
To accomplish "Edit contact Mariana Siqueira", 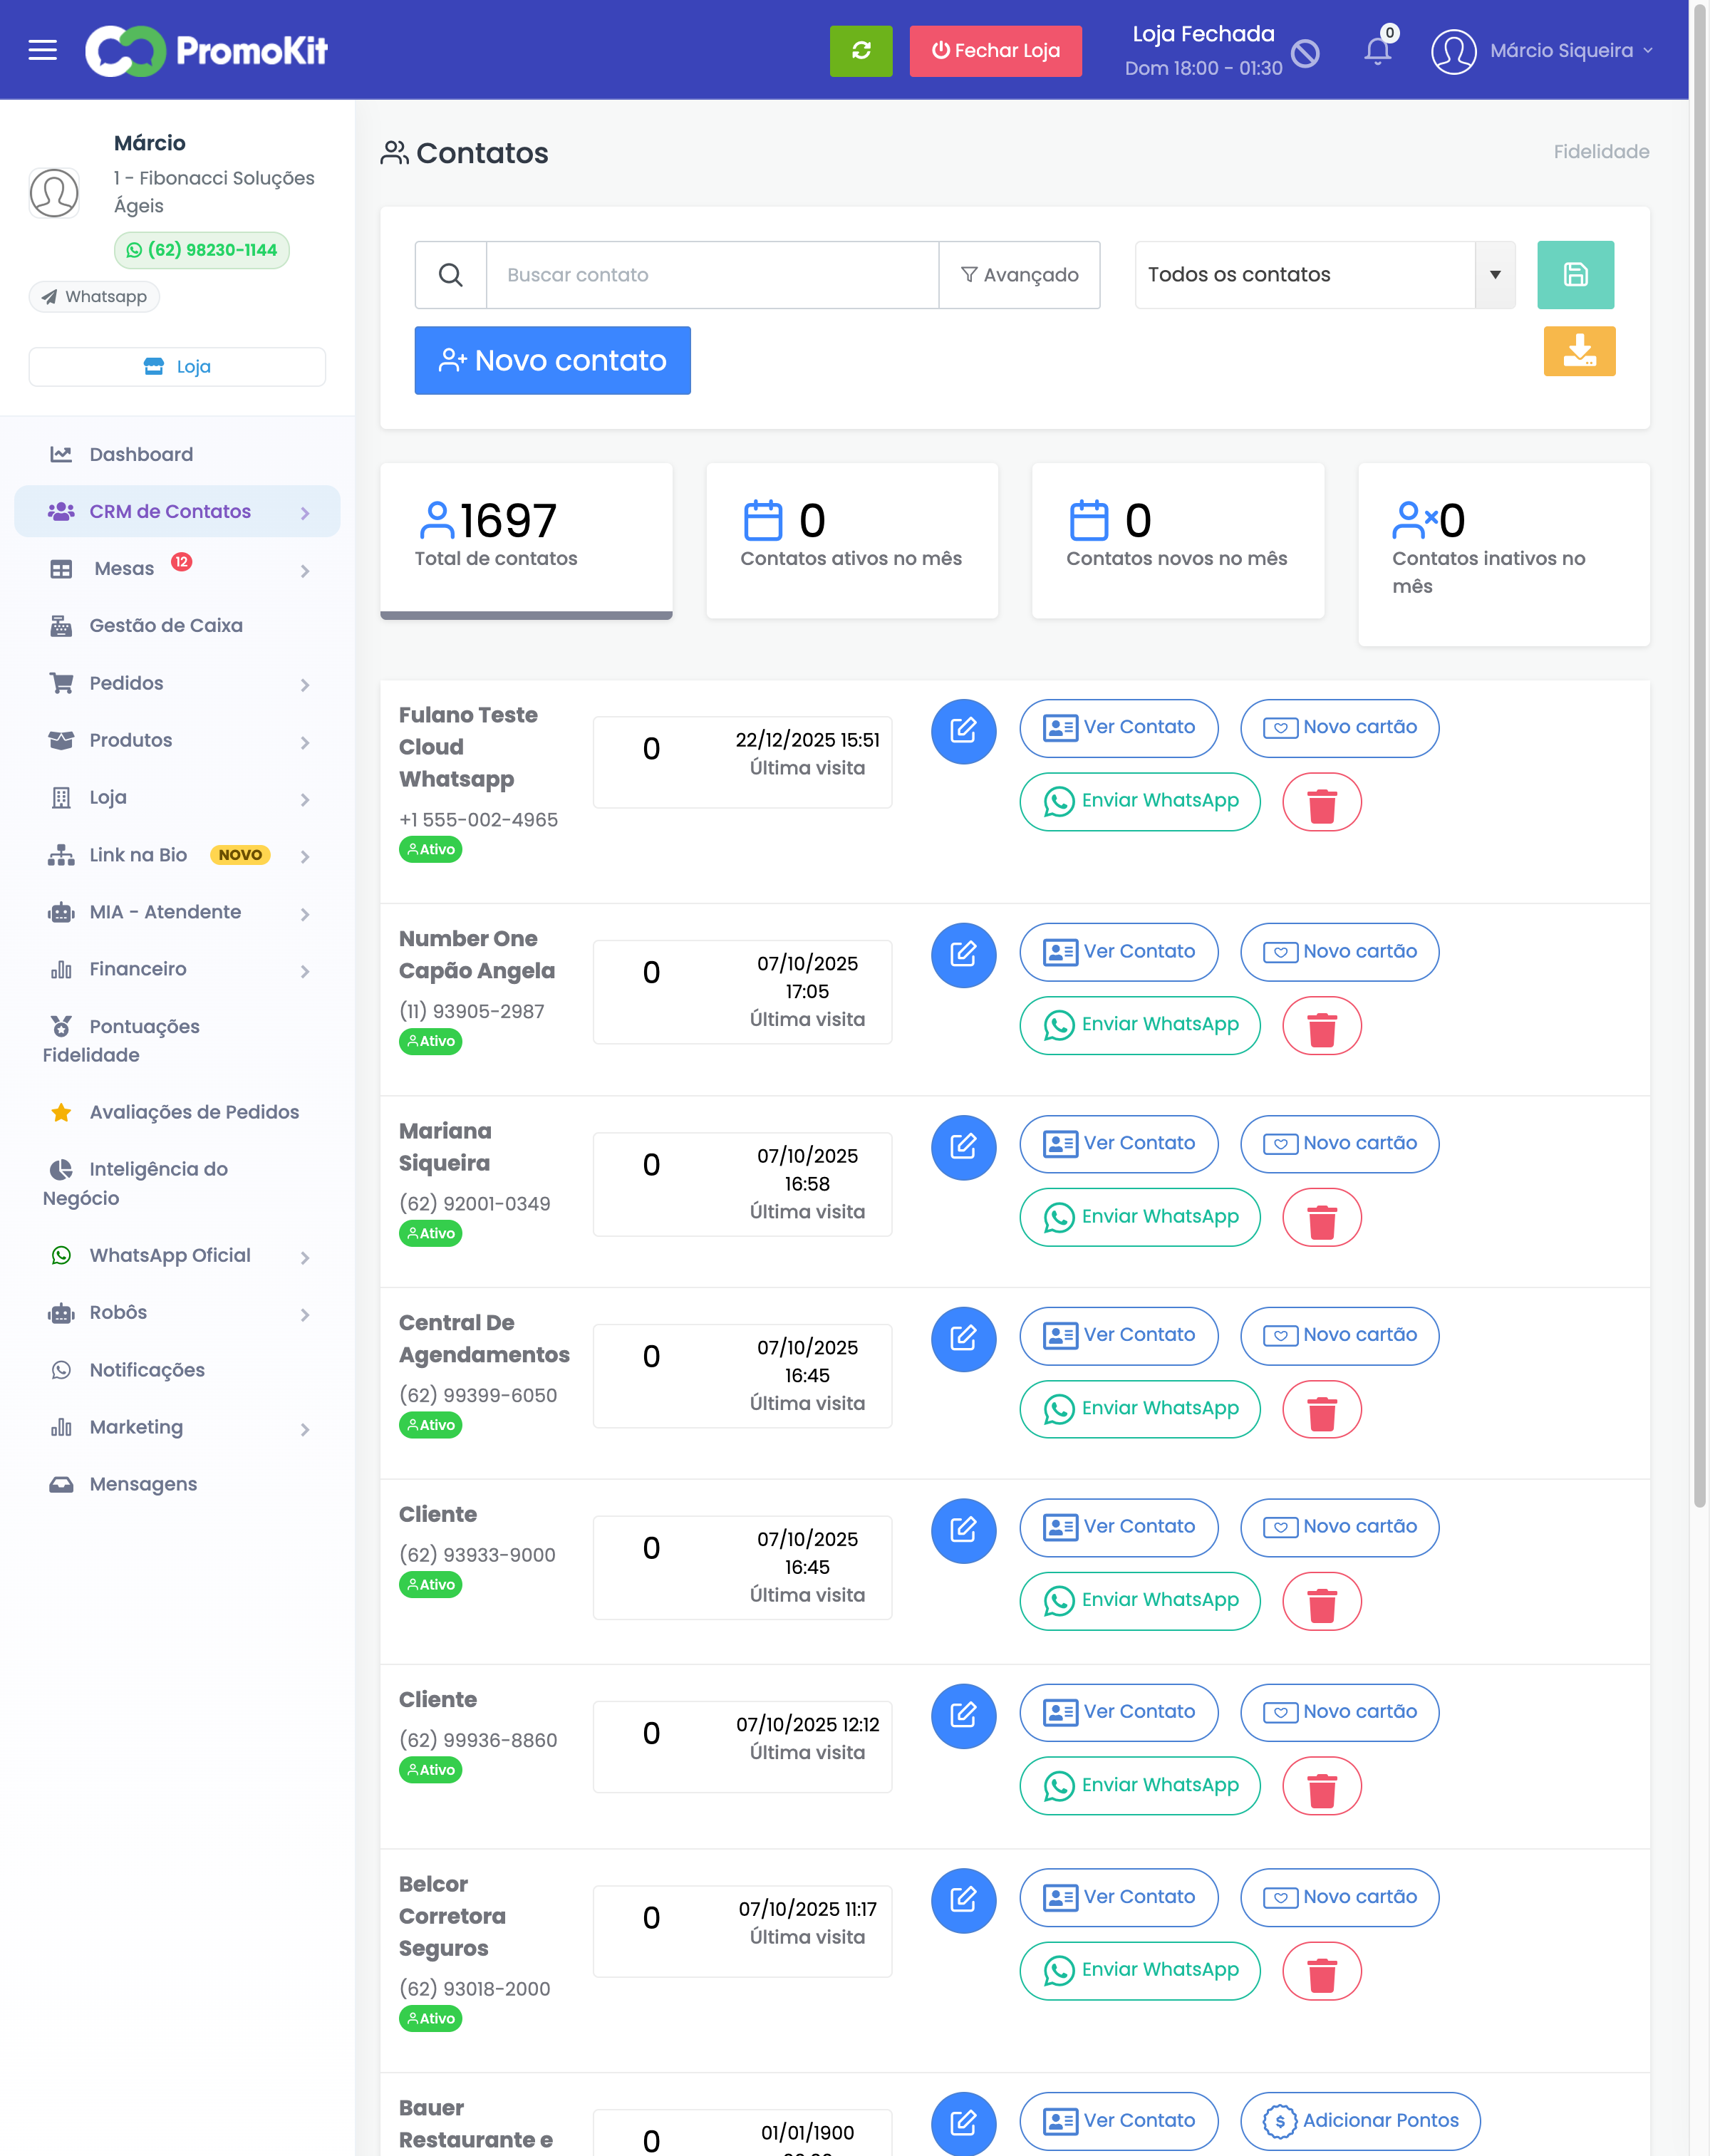I will coord(963,1147).
